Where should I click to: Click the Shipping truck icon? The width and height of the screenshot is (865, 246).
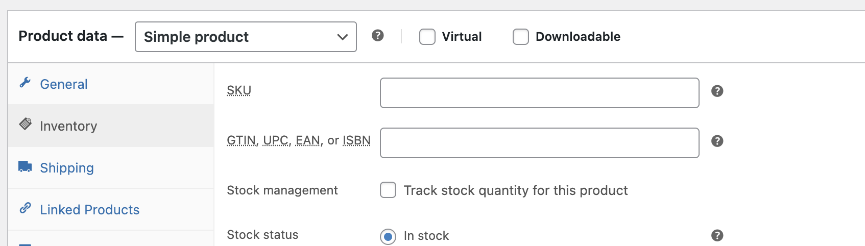coord(25,167)
